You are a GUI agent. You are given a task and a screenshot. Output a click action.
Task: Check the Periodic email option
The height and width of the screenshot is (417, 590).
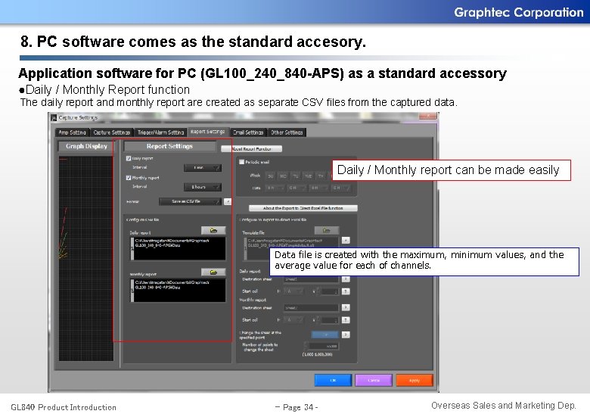241,162
